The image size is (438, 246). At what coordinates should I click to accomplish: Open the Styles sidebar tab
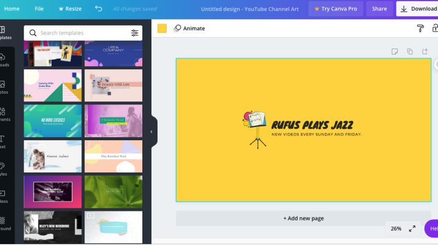[x=4, y=169]
